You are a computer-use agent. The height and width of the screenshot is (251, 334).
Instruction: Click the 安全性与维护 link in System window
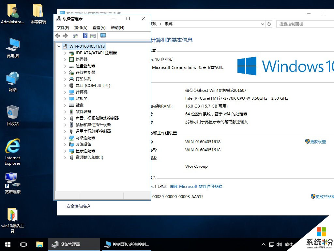click(x=78, y=206)
